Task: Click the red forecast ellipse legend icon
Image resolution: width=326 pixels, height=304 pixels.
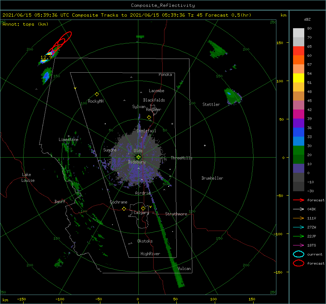Action: 298,263
